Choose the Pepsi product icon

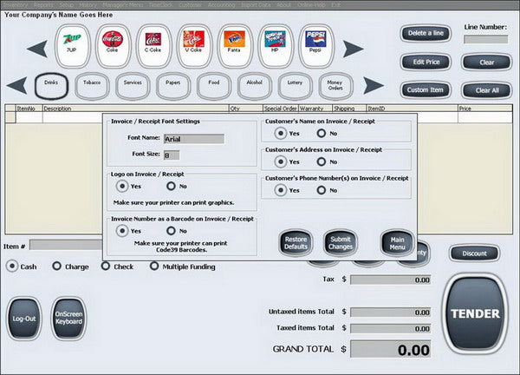(316, 46)
